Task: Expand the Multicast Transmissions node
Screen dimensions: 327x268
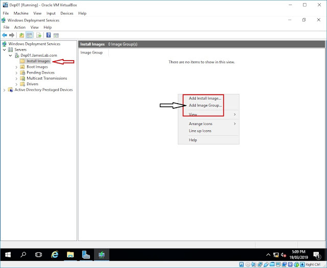Action: click(16, 79)
